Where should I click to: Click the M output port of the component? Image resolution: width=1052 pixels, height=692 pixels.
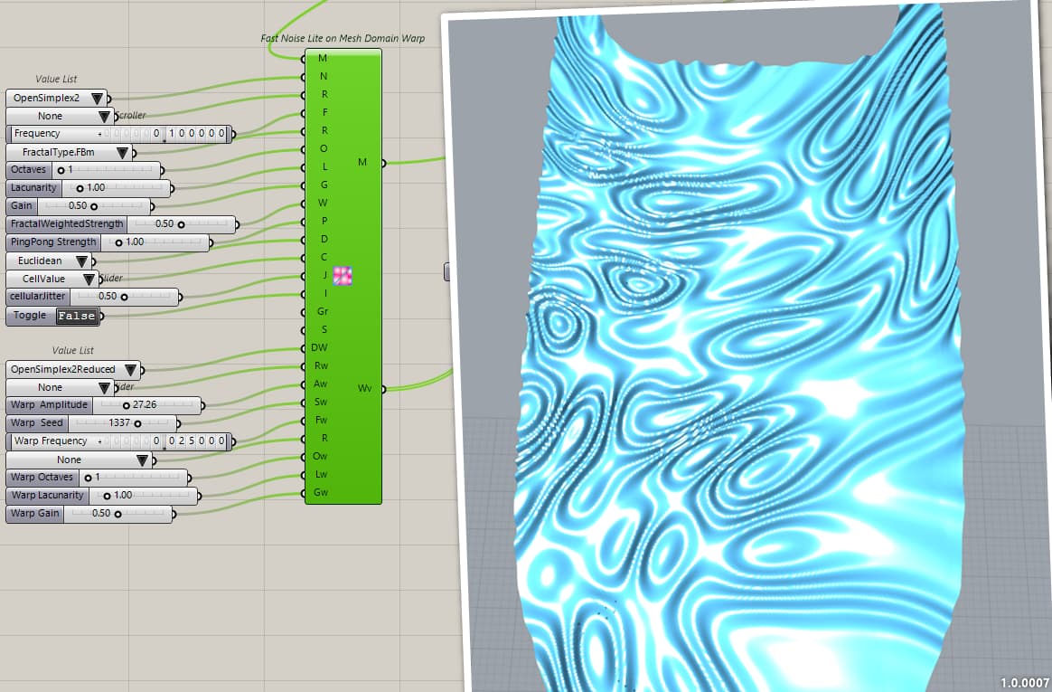click(x=383, y=163)
